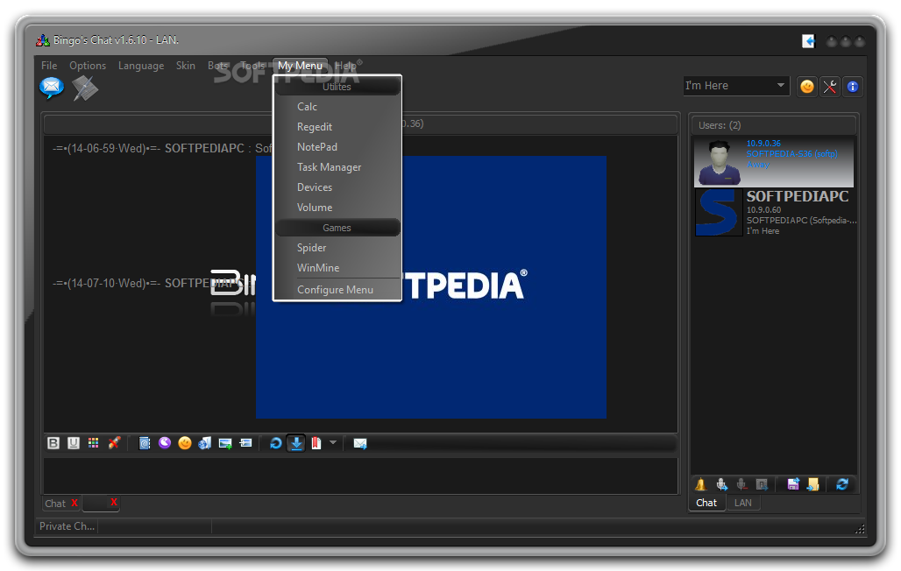Click the Users: (2) header text
This screenshot has height=571, width=901.
click(720, 125)
